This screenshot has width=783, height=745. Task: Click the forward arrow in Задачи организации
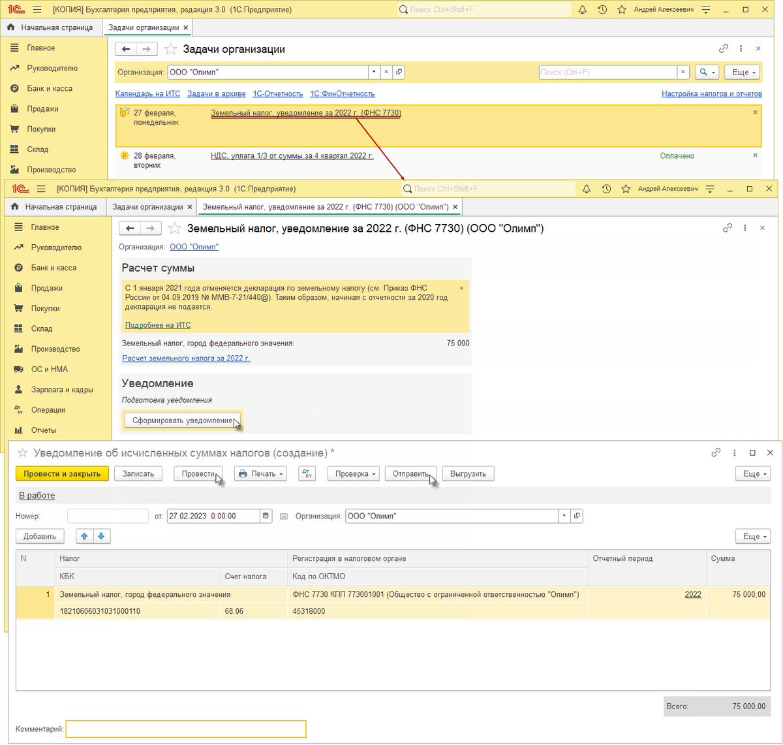pyautogui.click(x=147, y=49)
